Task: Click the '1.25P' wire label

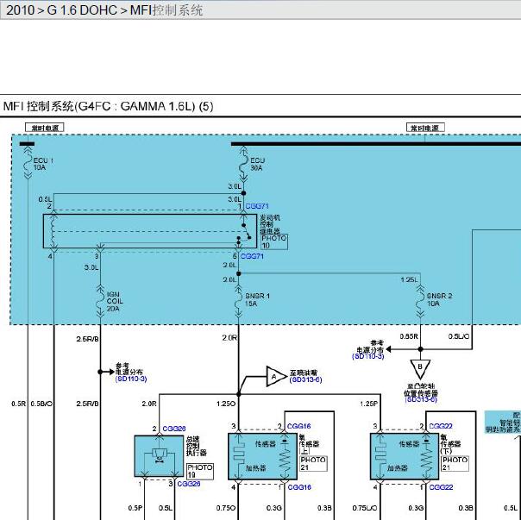Action: pyautogui.click(x=369, y=404)
